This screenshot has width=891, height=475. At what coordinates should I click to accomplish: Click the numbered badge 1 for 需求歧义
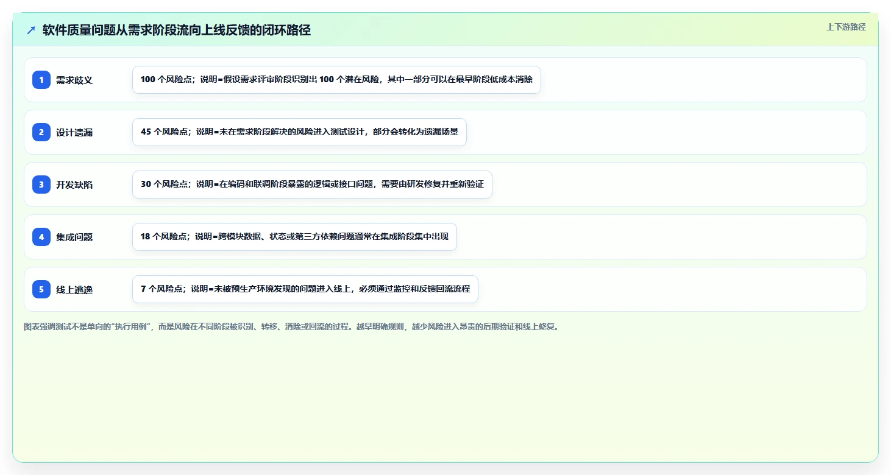[41, 80]
